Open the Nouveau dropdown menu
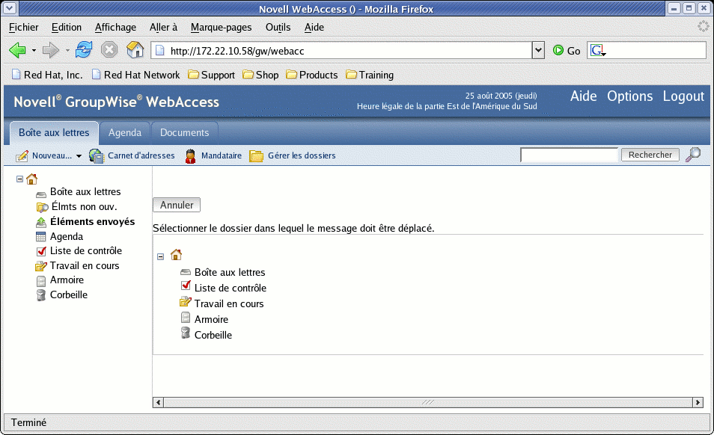The width and height of the screenshot is (714, 435). 79,156
